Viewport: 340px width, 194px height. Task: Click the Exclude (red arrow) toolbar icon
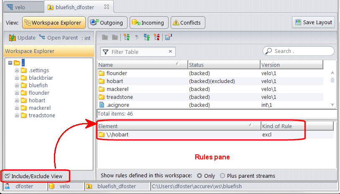click(x=157, y=37)
